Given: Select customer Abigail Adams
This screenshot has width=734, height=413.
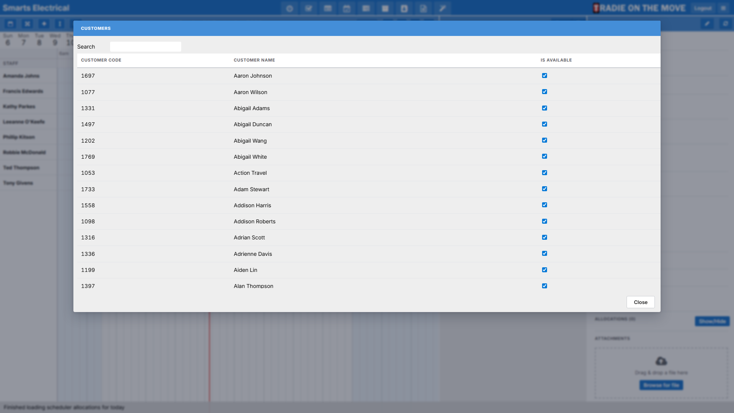Looking at the screenshot, I should coord(252,108).
